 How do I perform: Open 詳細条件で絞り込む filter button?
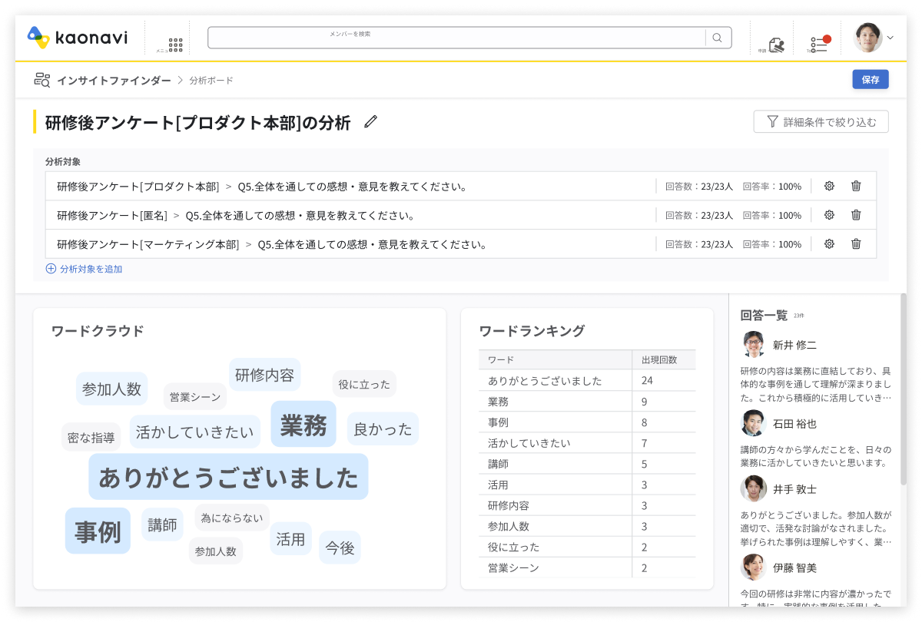pos(821,121)
